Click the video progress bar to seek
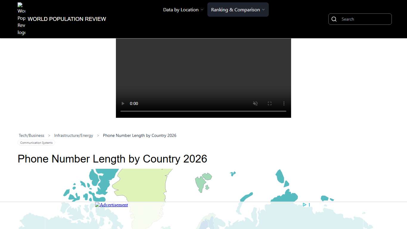The width and height of the screenshot is (407, 229). 203,111
